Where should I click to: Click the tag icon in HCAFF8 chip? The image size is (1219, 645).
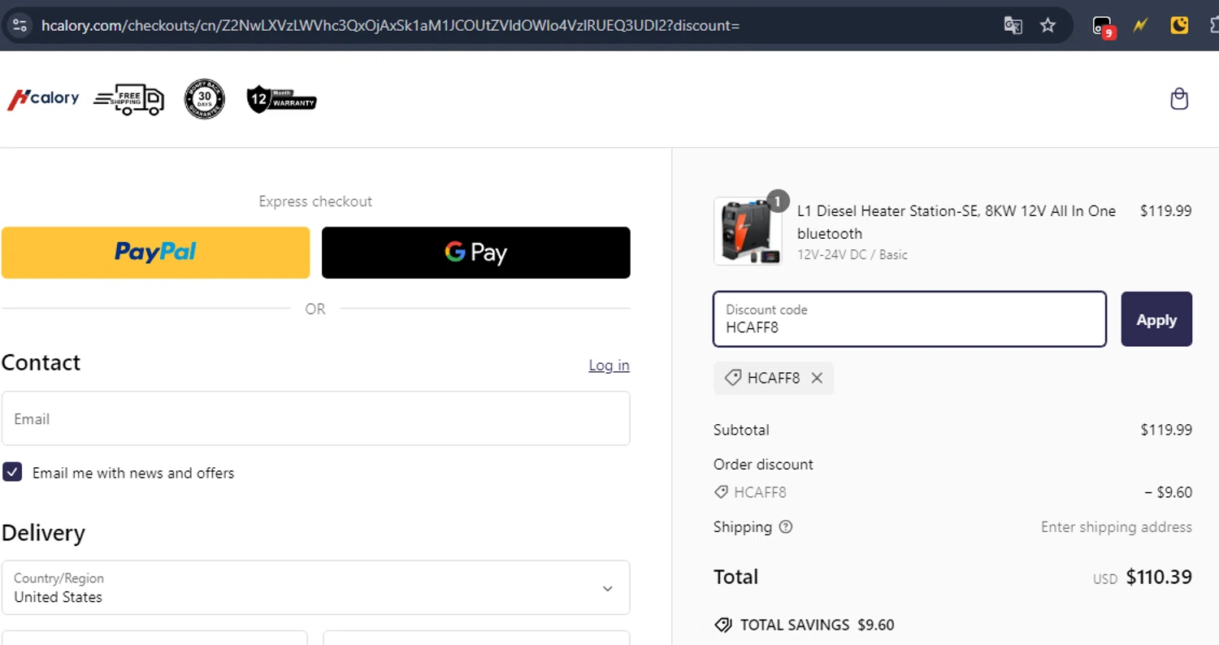tap(733, 378)
